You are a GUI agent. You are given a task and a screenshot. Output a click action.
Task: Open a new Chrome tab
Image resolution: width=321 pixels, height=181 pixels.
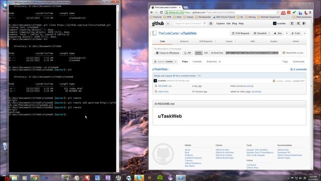pos(186,8)
